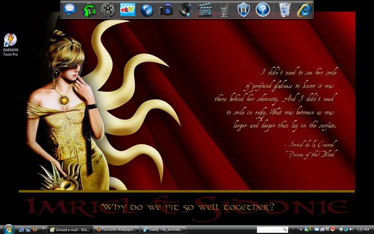Screen dimensions: 374x234
Task: Open the DAEMON Tools Pro desktop shortcut
Action: [10, 44]
